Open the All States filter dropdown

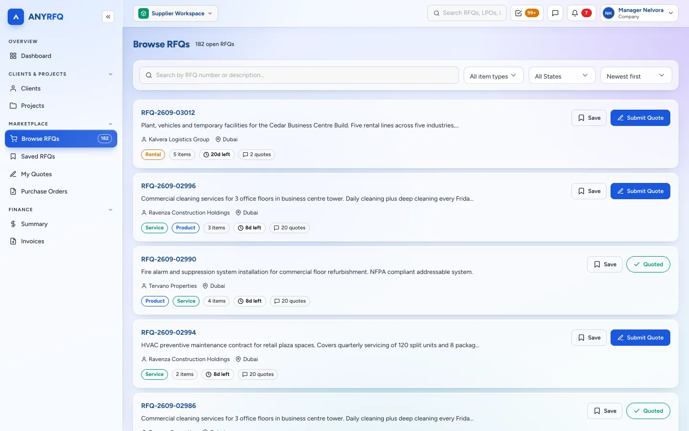click(x=562, y=76)
